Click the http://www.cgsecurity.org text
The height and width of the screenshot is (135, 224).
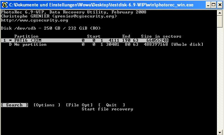[34, 20]
